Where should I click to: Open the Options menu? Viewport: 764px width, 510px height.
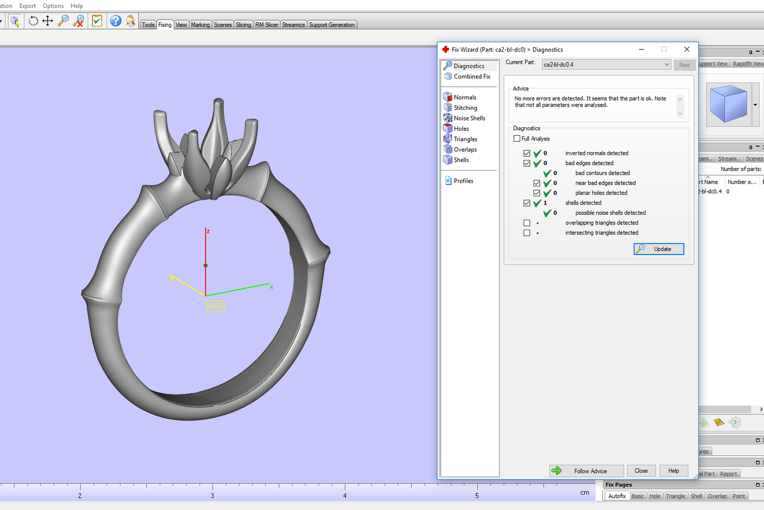(53, 6)
